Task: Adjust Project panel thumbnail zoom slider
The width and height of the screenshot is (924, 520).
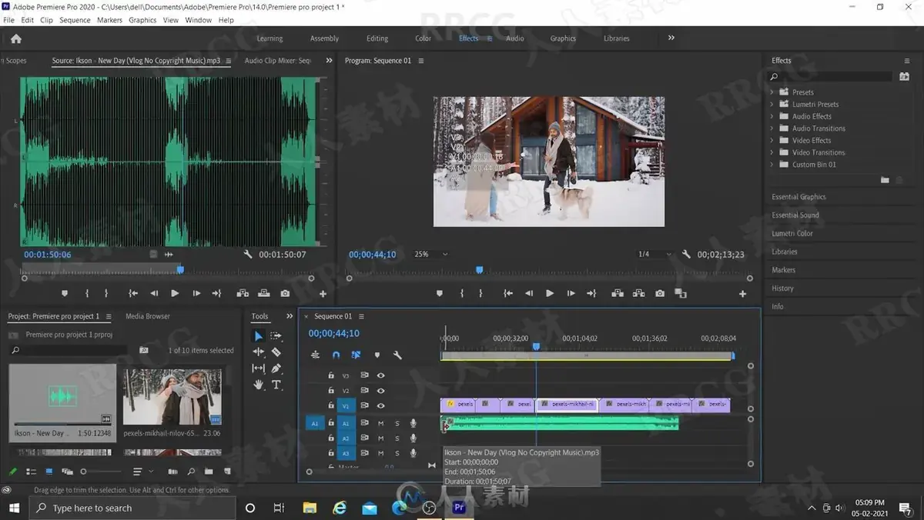Action: click(x=100, y=472)
